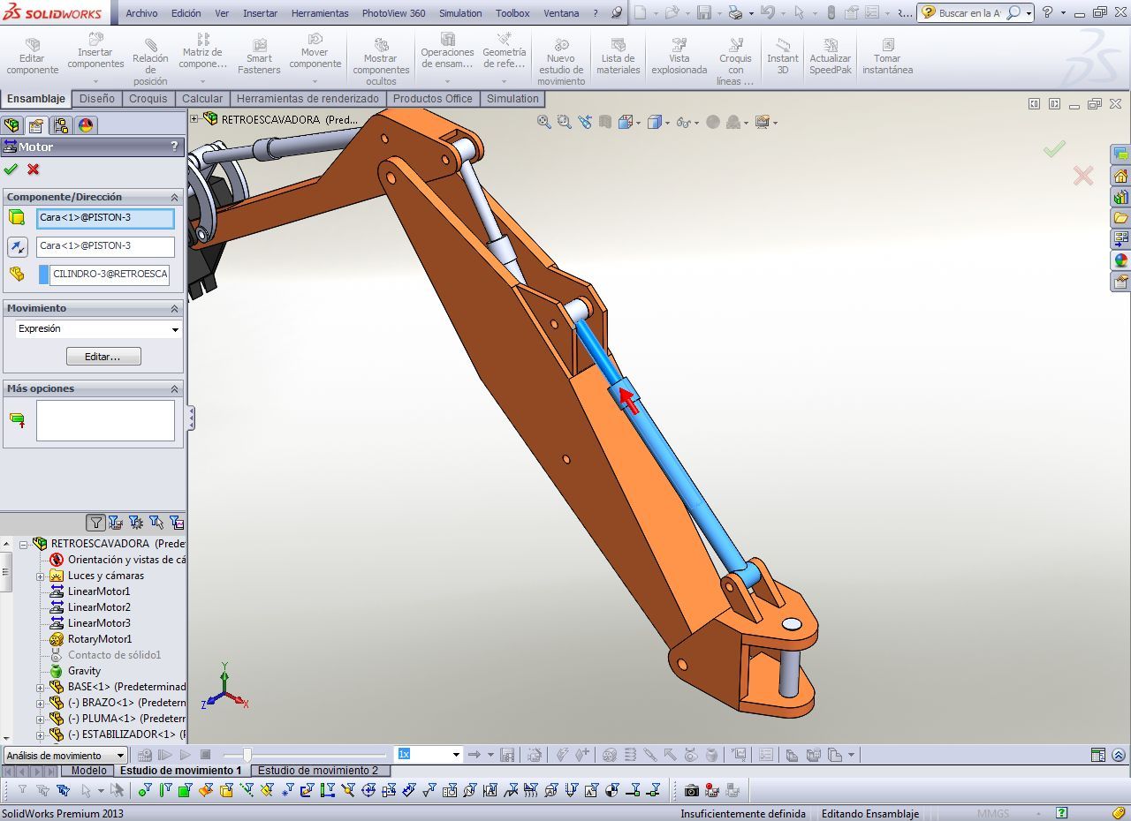Click the MMGS units in status bar
1131x821 pixels.
tap(992, 814)
